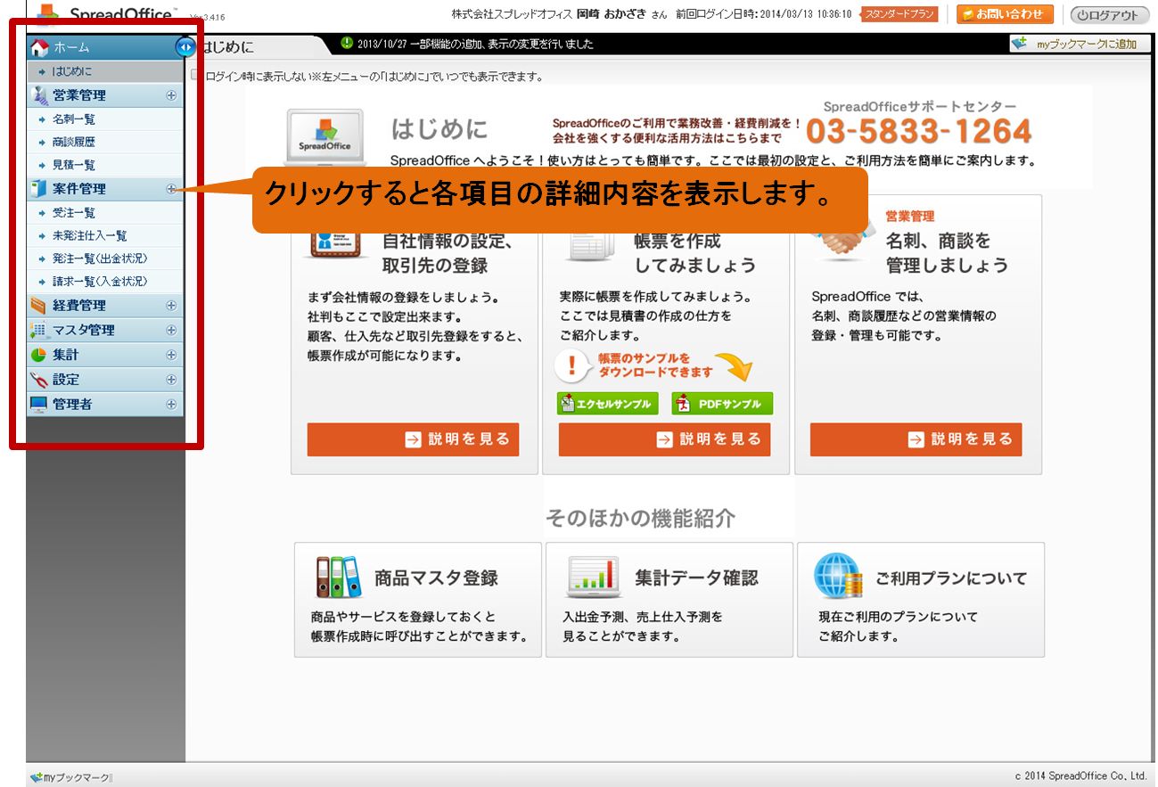This screenshot has height=787, width=1158.
Task: Click 説明を見る under 自社情報の設定
Action: tap(413, 439)
